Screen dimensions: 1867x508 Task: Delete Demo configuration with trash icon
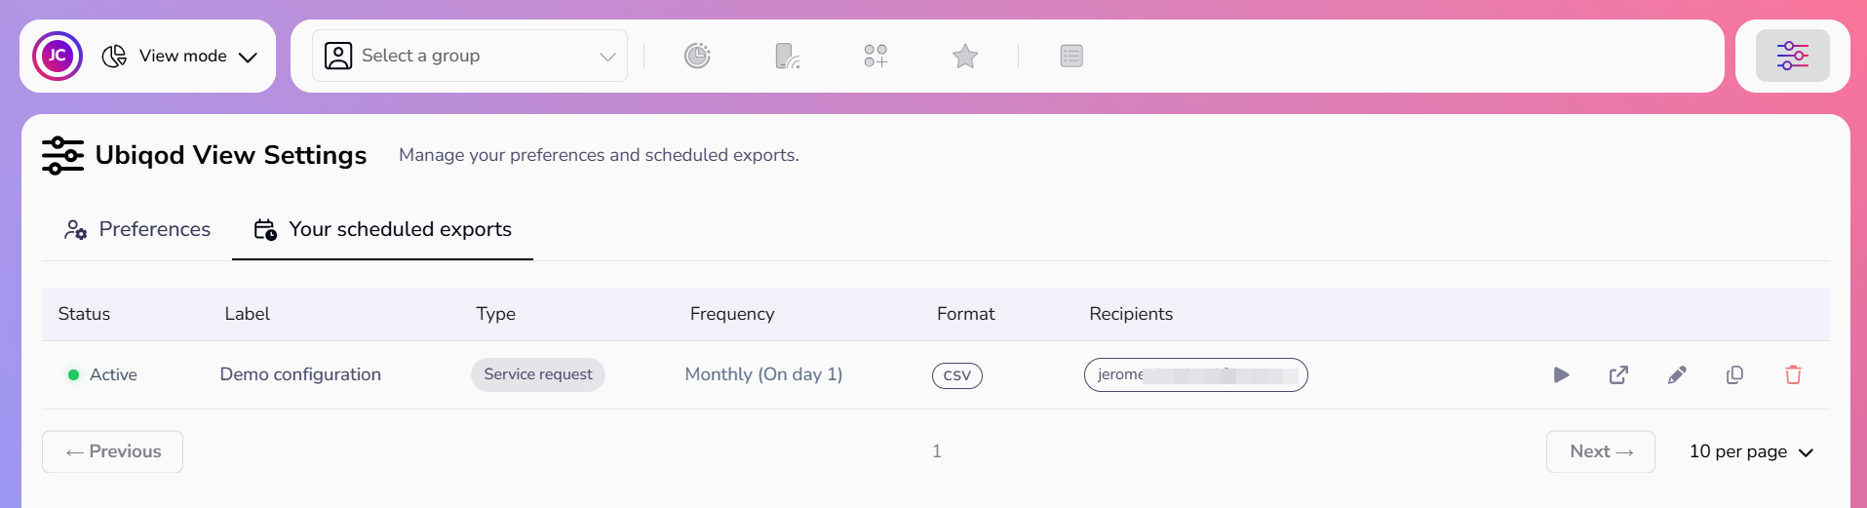coord(1793,374)
